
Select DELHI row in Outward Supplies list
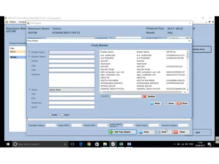pos(18,52)
